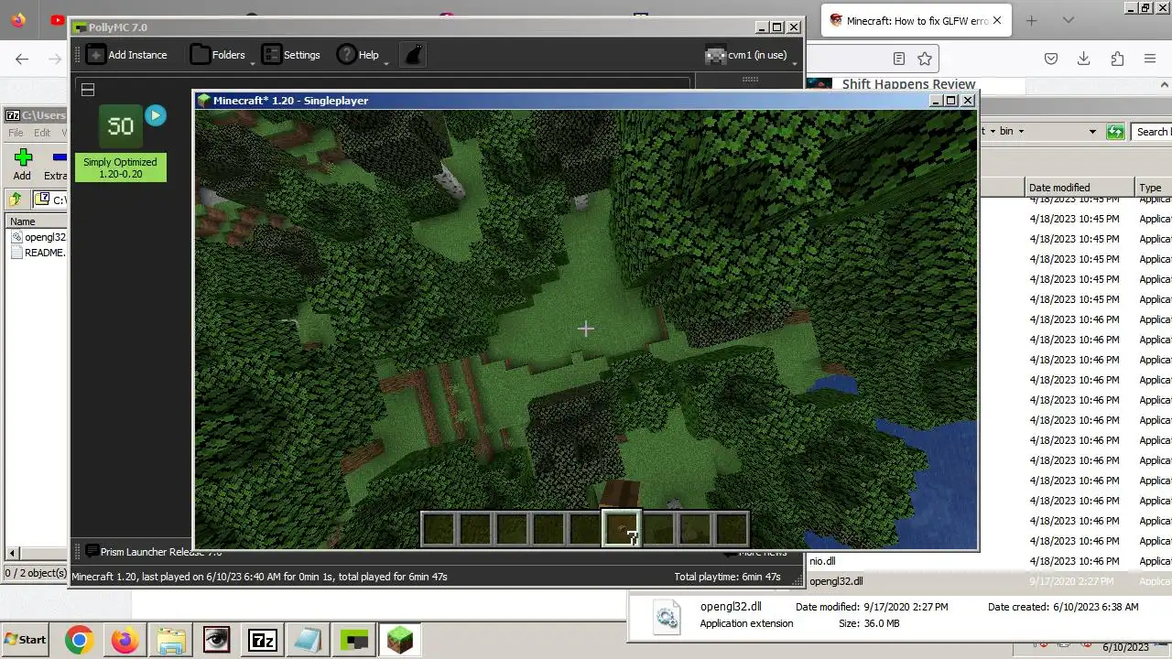This screenshot has width=1172, height=659.
Task: Open Chrome from the taskbar
Action: point(79,640)
